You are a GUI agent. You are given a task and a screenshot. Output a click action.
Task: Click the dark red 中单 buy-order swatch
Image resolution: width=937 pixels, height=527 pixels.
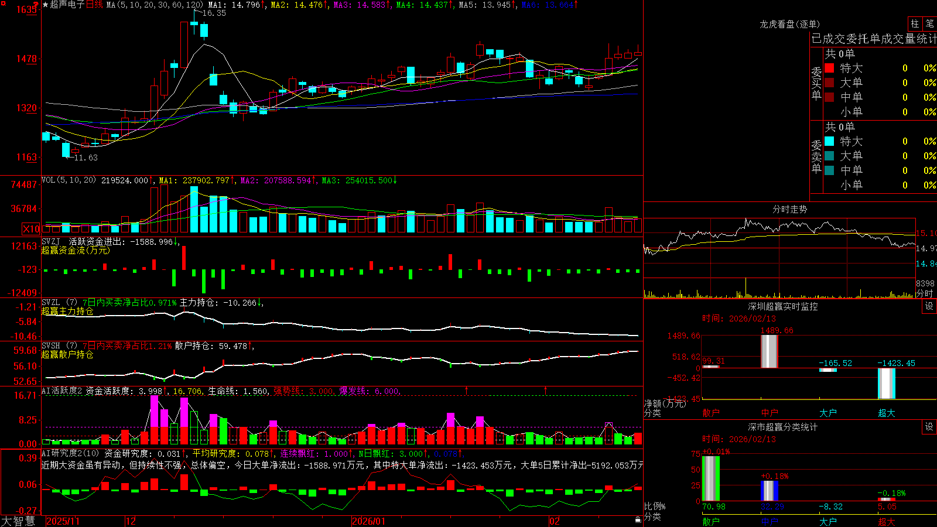click(829, 97)
